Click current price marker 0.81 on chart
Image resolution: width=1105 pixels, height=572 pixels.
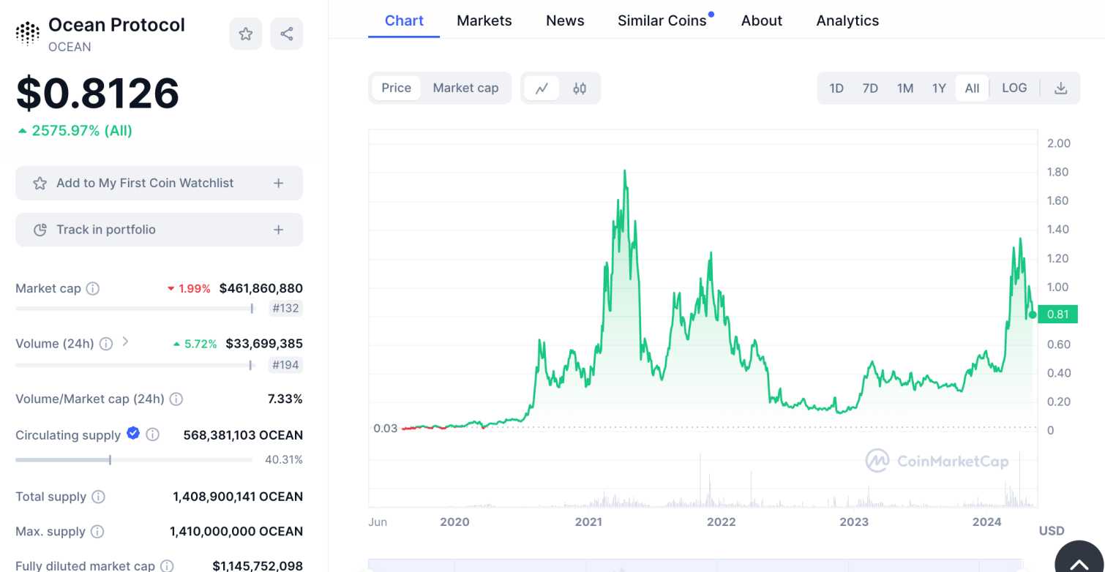[1057, 315]
